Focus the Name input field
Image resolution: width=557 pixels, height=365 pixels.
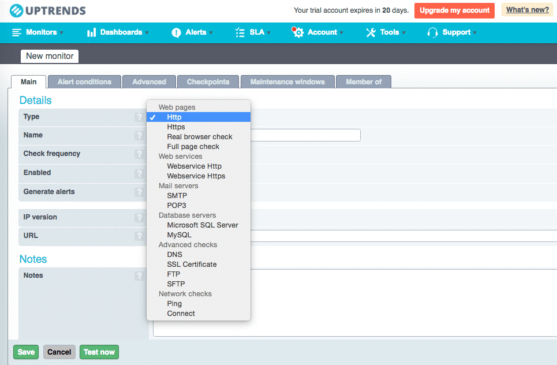305,135
